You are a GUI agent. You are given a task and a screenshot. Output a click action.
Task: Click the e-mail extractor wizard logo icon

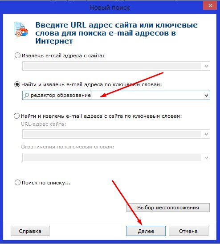[21, 30]
